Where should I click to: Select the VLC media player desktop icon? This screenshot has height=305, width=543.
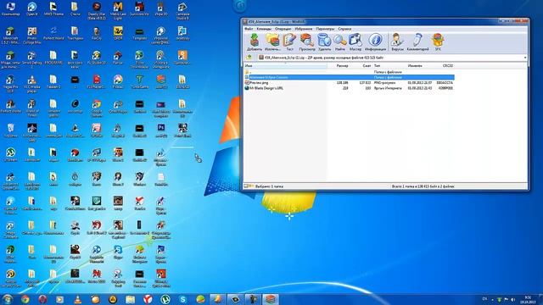pos(32,84)
